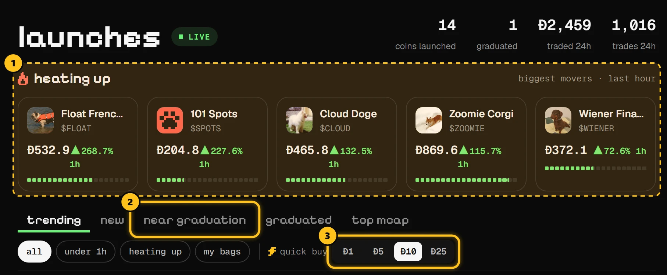Select the Ð5 quick buy amount
667x275 pixels.
[378, 252]
